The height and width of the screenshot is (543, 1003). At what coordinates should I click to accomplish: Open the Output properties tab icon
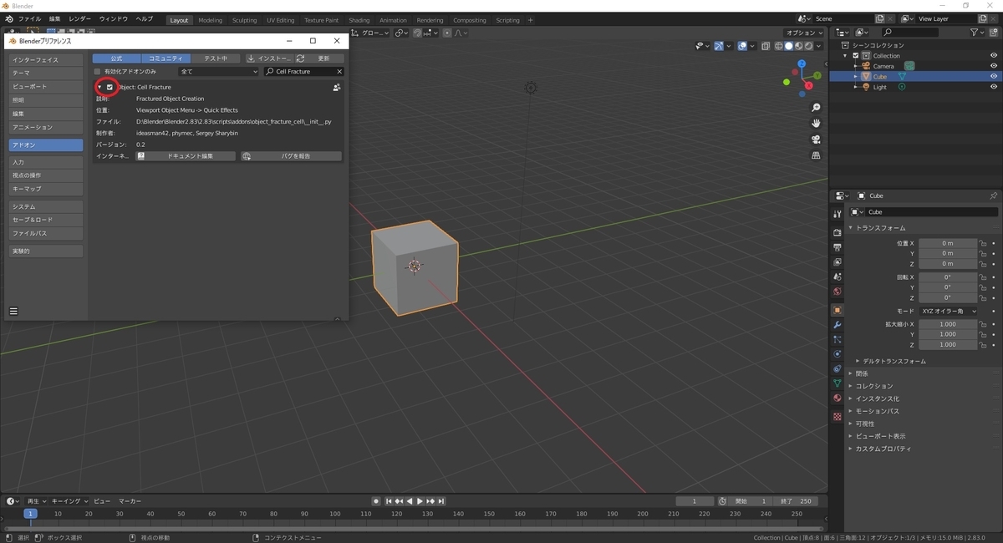(837, 247)
